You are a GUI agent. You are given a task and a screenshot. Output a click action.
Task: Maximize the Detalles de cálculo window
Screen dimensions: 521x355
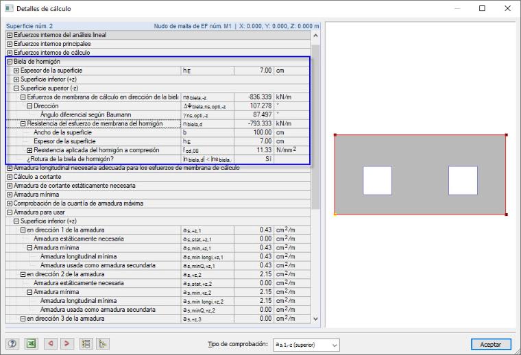point(482,8)
